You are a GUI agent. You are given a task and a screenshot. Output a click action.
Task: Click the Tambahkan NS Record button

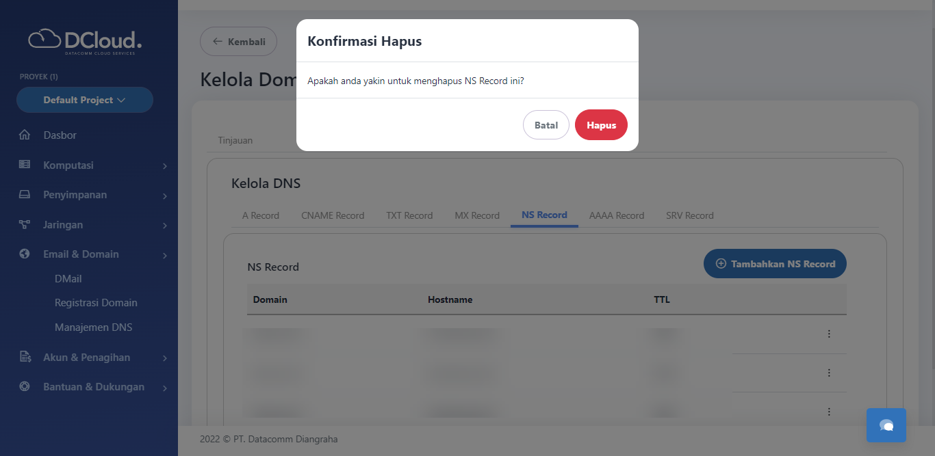[775, 263]
